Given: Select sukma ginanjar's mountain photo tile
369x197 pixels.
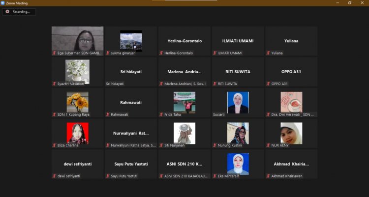Looking at the screenshot, I should (131, 41).
